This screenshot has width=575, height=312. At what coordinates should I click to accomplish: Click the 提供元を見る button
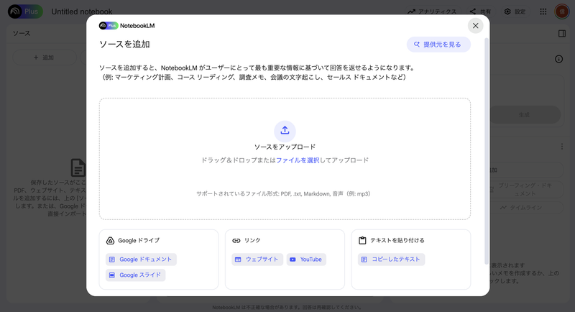(x=438, y=45)
